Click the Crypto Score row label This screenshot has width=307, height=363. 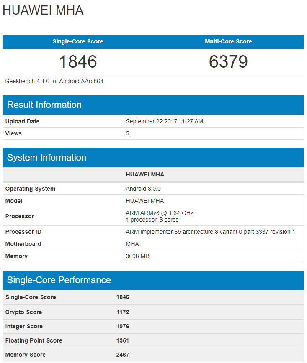point(23,312)
